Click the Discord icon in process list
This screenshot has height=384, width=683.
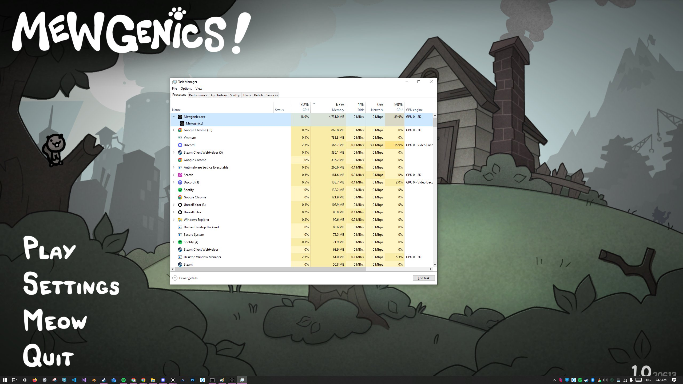(x=180, y=145)
